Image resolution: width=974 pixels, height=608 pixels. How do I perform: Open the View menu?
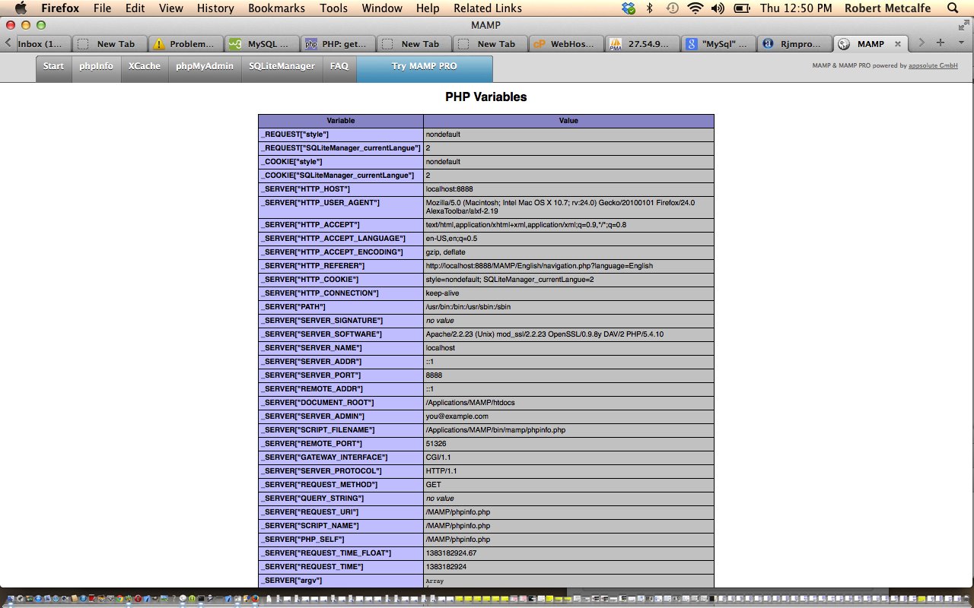click(x=171, y=8)
